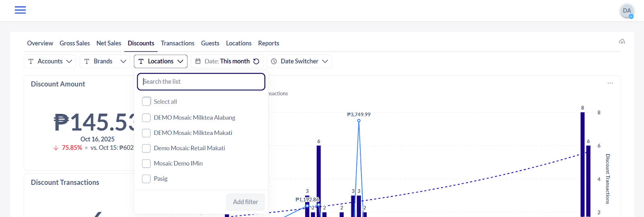Open the chart three-dots options menu
The image size is (644, 217).
[610, 83]
